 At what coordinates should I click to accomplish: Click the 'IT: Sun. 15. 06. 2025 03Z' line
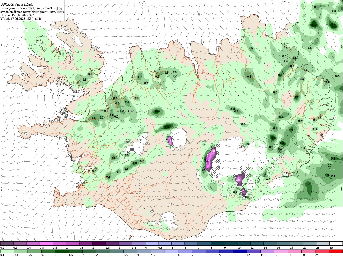tap(17, 15)
